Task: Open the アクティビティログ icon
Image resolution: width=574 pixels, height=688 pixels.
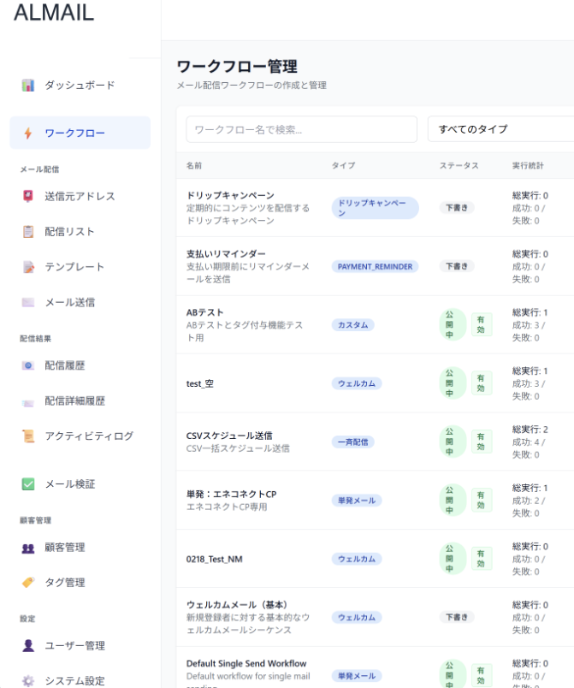Action: tap(27, 436)
